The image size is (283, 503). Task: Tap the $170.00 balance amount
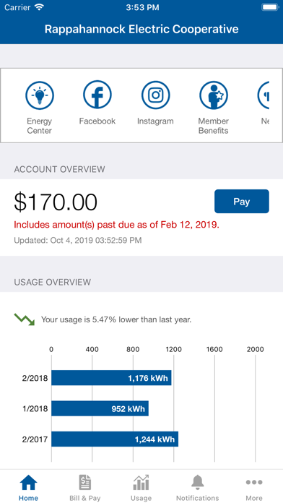click(x=56, y=202)
